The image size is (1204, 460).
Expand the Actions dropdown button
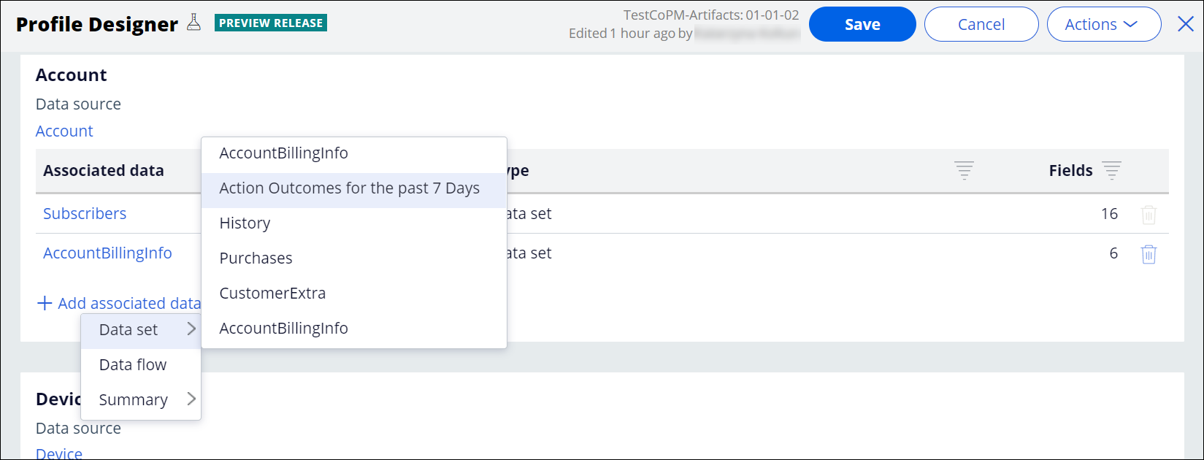[x=1103, y=24]
